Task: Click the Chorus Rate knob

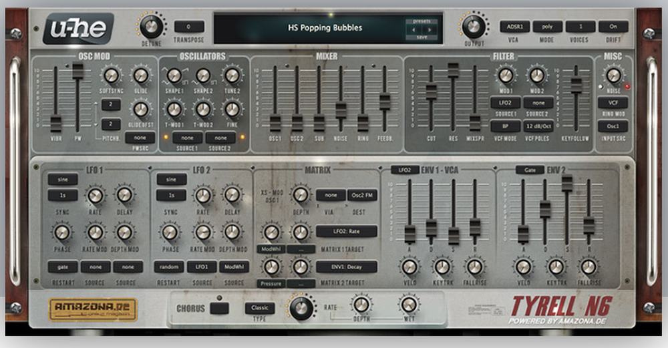Action: [x=302, y=307]
